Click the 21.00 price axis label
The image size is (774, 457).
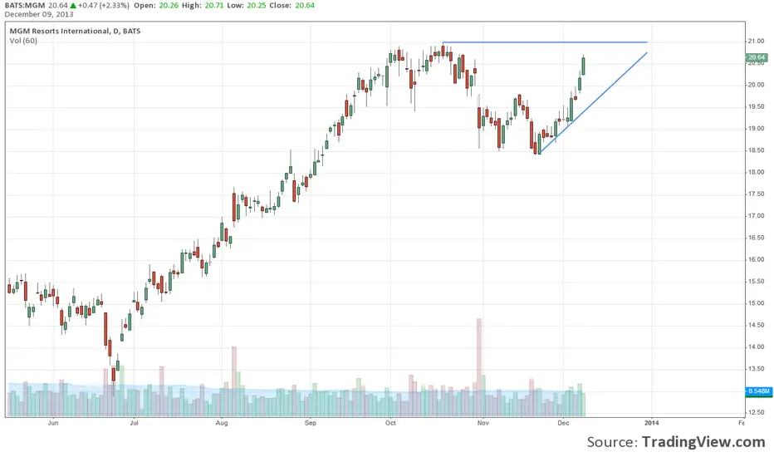[756, 41]
